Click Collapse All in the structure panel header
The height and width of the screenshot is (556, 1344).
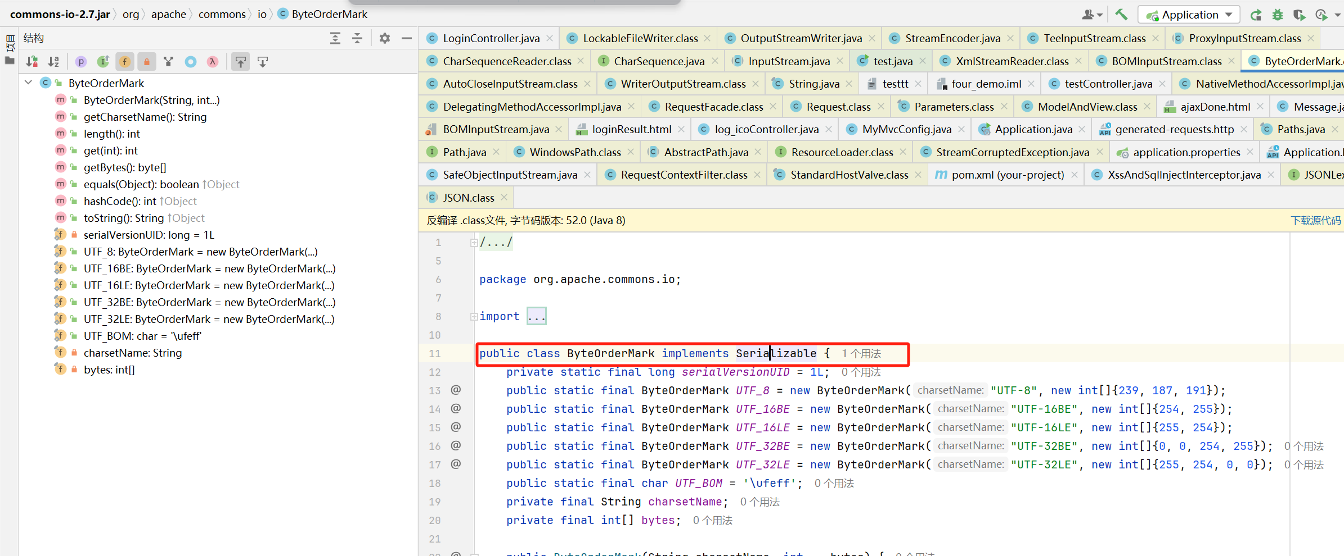(357, 38)
